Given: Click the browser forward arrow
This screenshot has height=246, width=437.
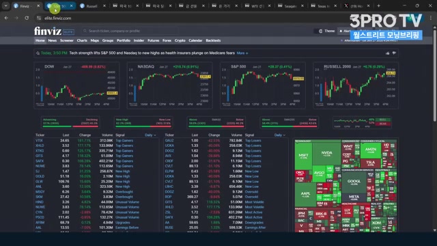Looking at the screenshot, I should click(x=16, y=18).
